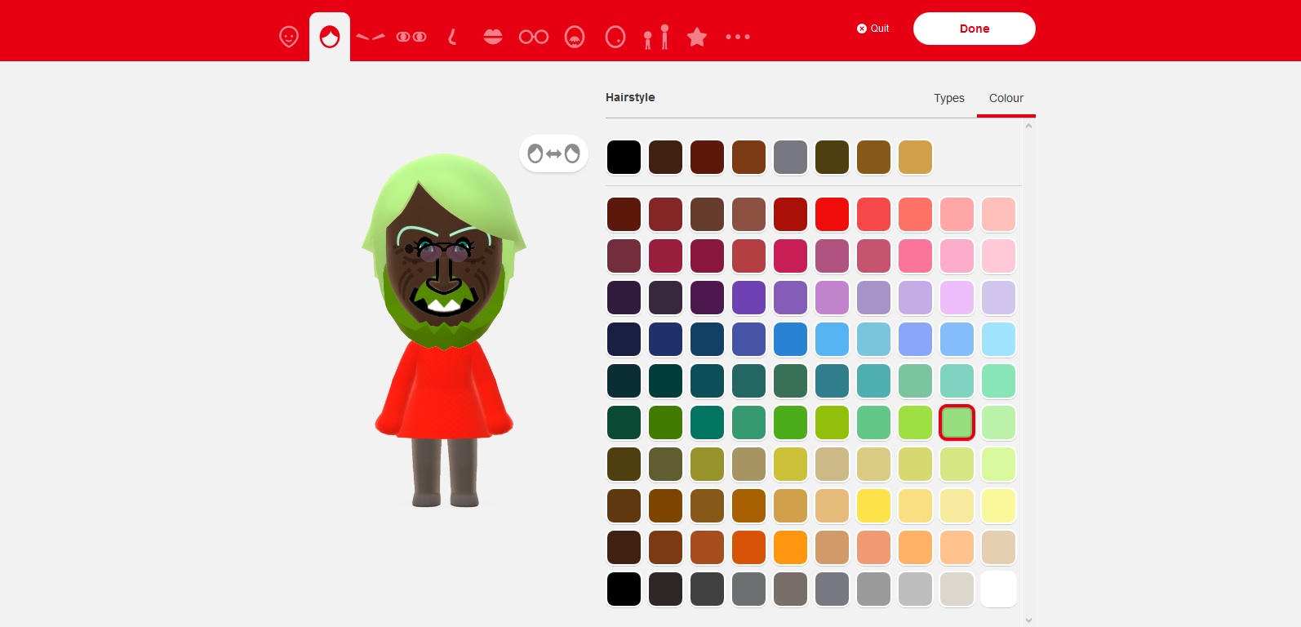Viewport: 1301px width, 627px height.
Task: Choose the pale lemon yellow swatch at row end
Action: tap(999, 506)
